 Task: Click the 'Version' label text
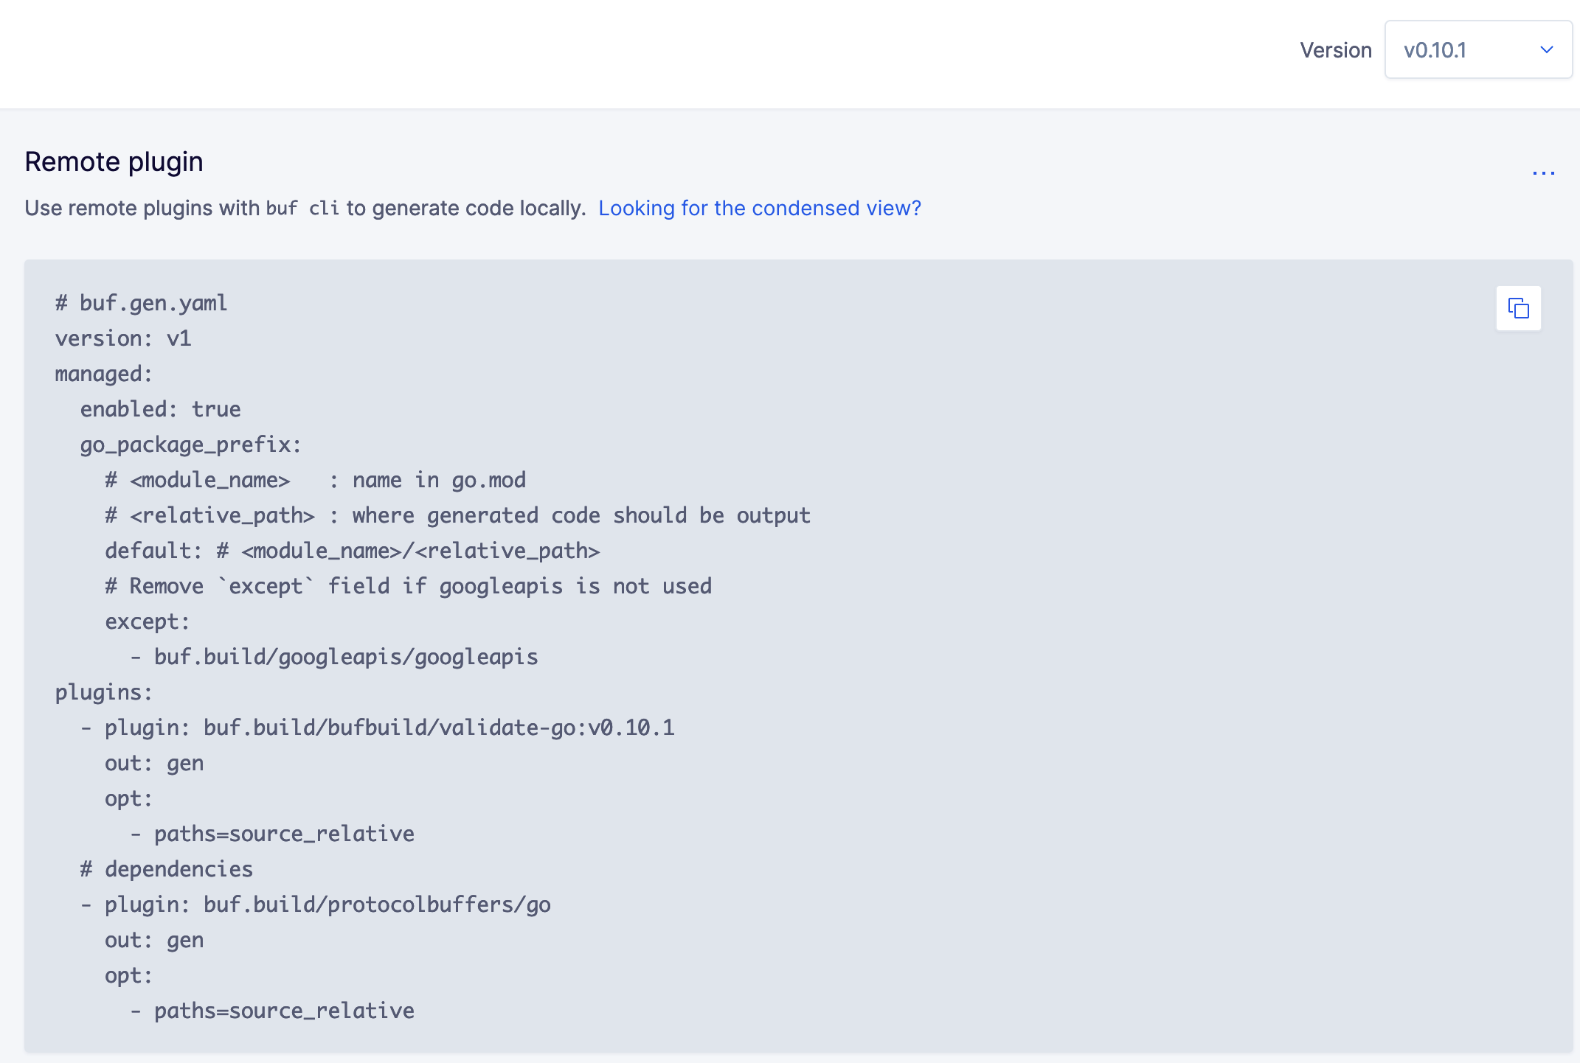[1335, 50]
